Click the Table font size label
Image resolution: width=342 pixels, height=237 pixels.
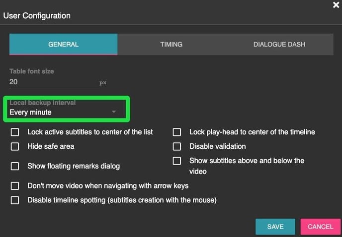(x=32, y=71)
